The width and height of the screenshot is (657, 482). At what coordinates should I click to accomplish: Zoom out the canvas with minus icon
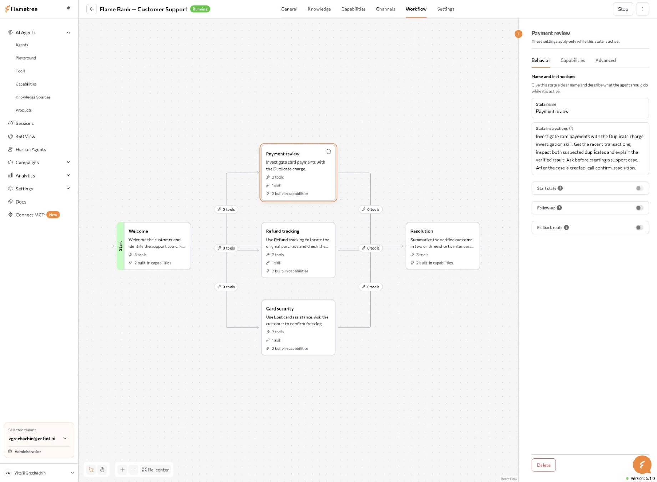point(133,470)
